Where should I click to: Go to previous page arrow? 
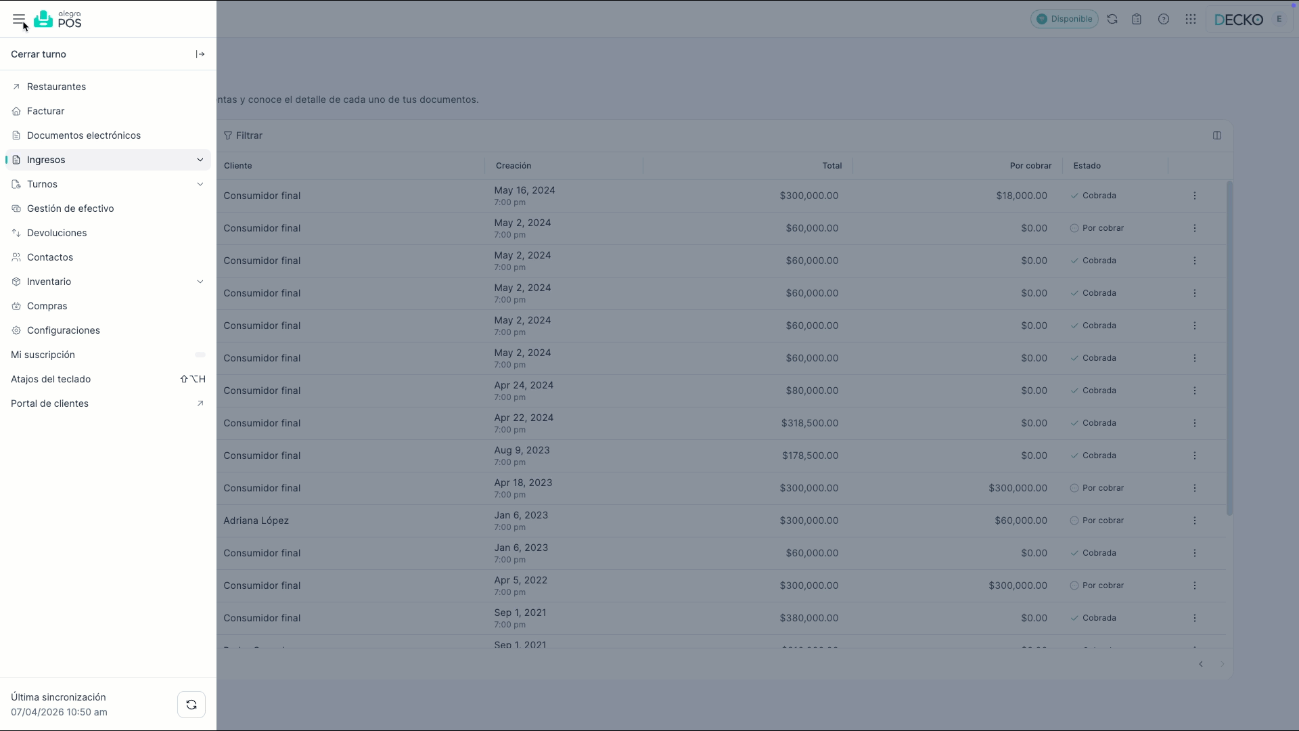tap(1201, 664)
